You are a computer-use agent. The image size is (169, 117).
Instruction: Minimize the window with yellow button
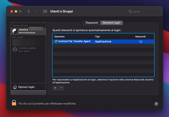pyautogui.click(x=16, y=11)
